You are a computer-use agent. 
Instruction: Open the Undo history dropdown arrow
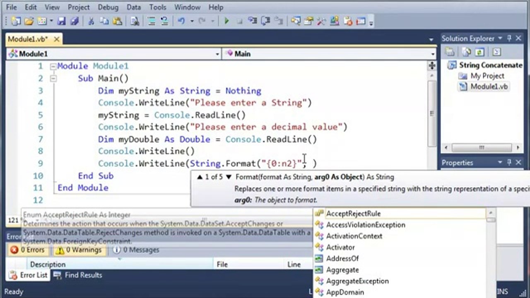192,21
